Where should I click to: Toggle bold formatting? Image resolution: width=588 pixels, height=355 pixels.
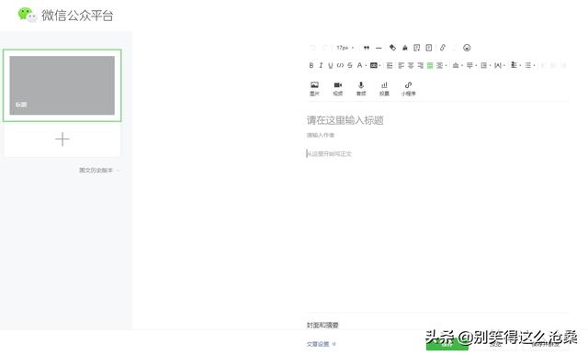click(x=311, y=65)
